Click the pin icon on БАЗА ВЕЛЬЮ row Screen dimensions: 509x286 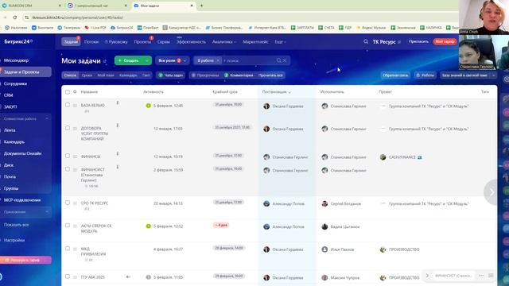pyautogui.click(x=118, y=102)
